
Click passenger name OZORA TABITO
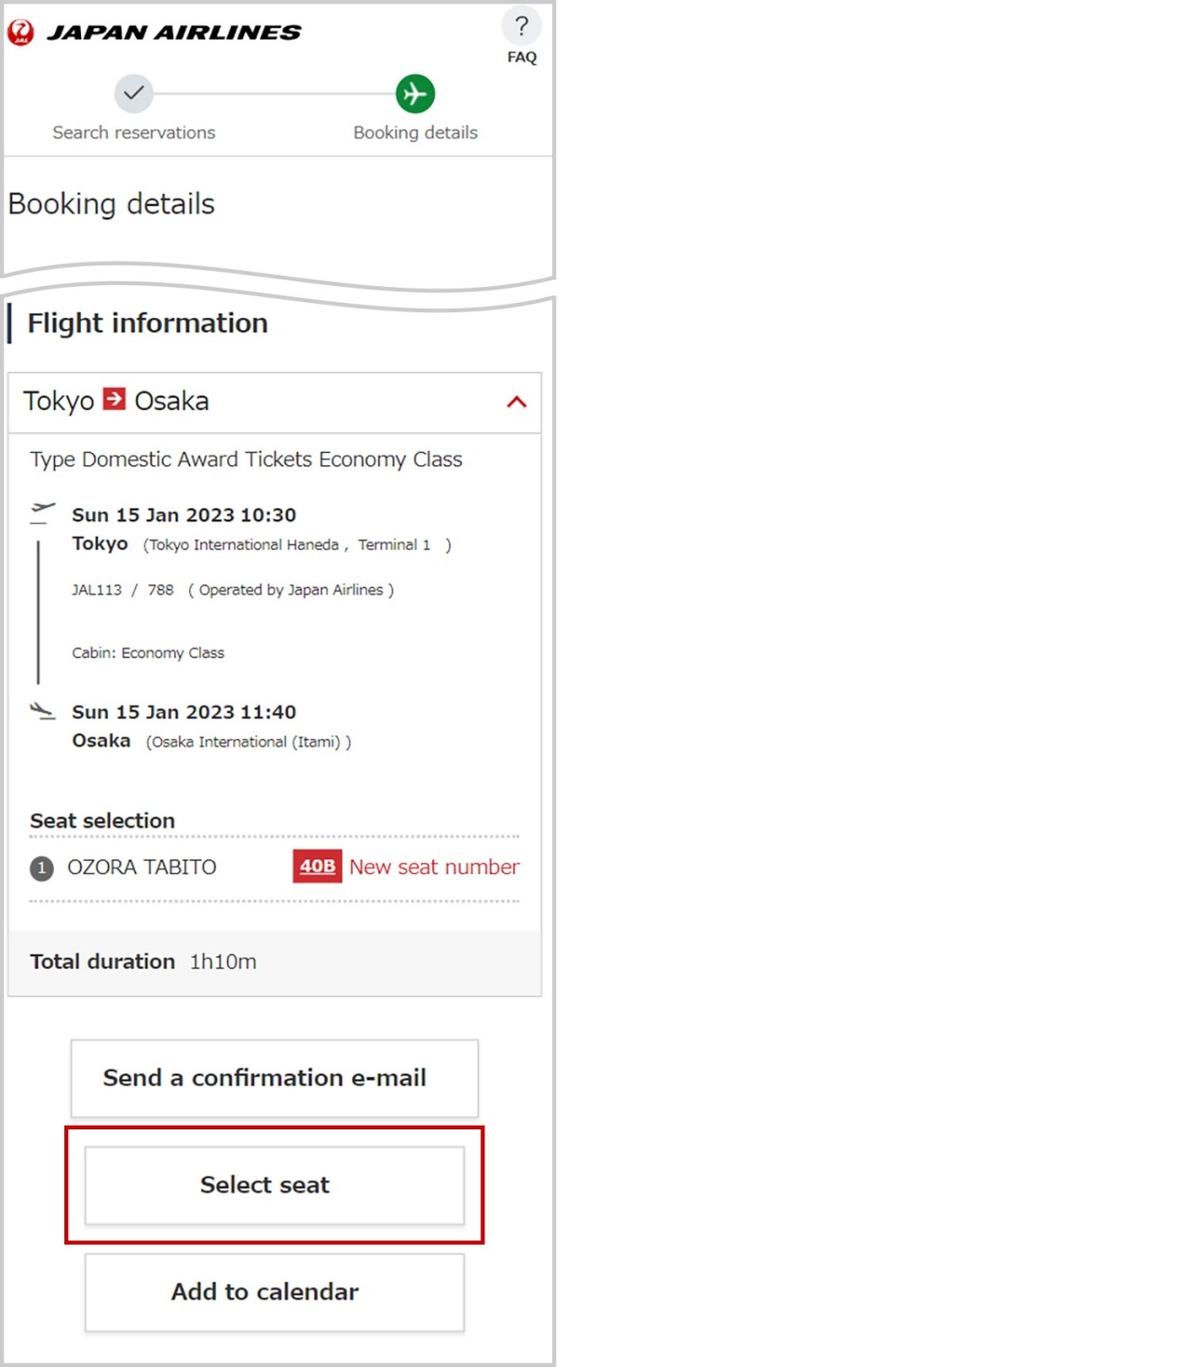pyautogui.click(x=142, y=868)
